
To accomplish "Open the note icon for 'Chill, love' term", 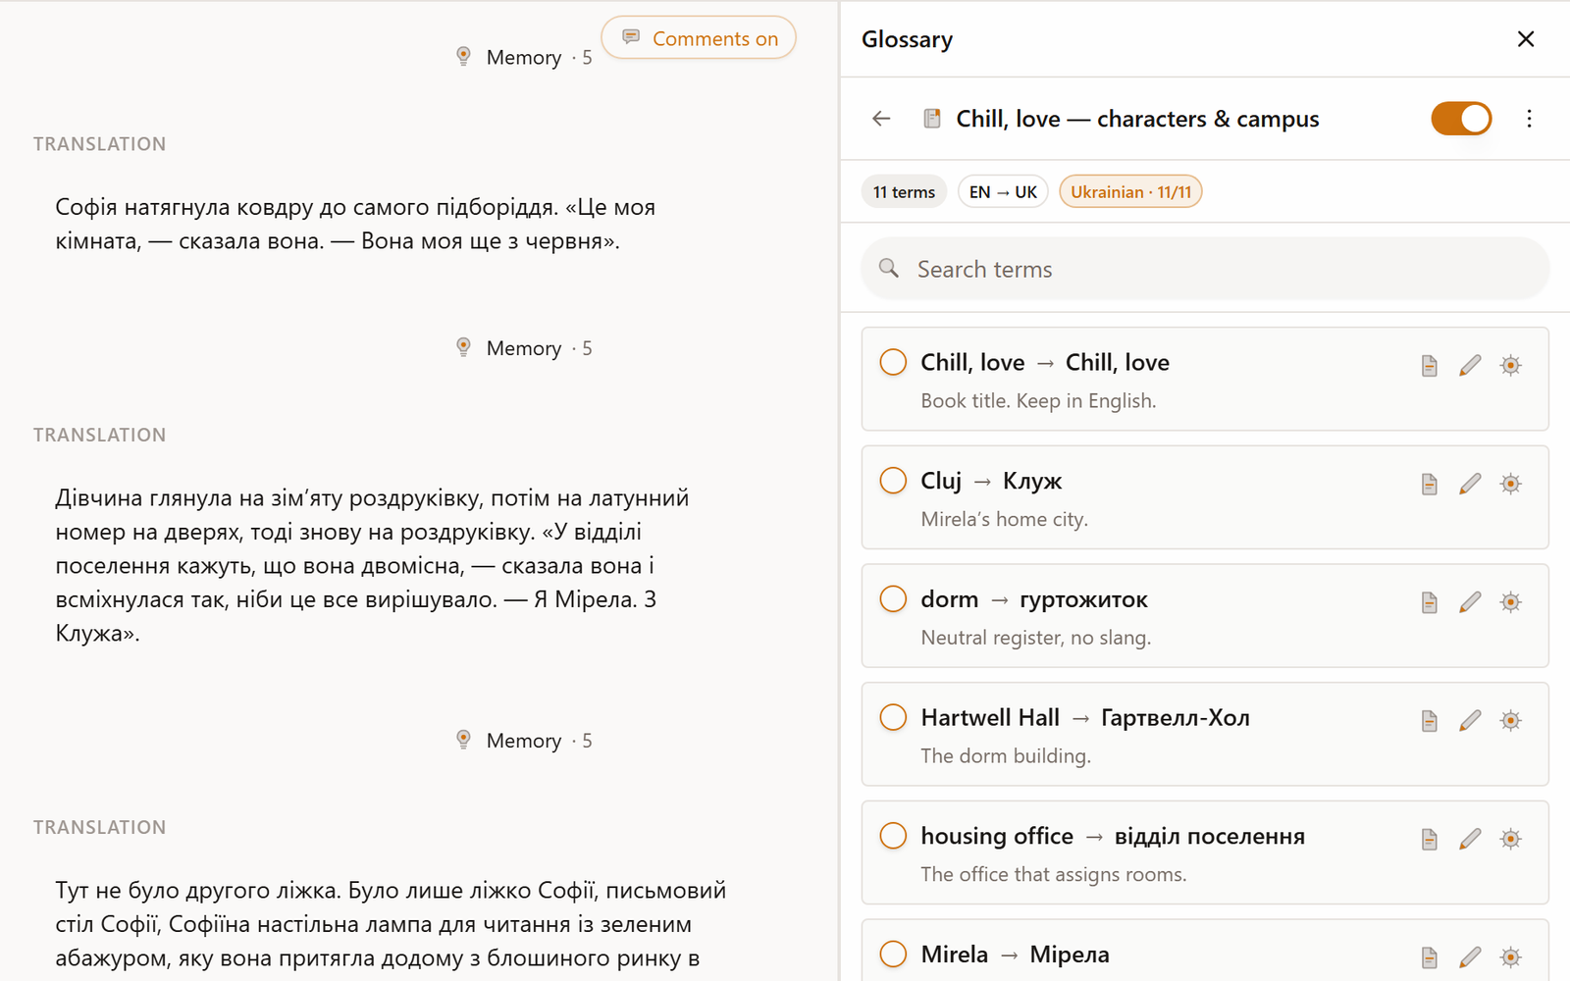I will (x=1430, y=366).
